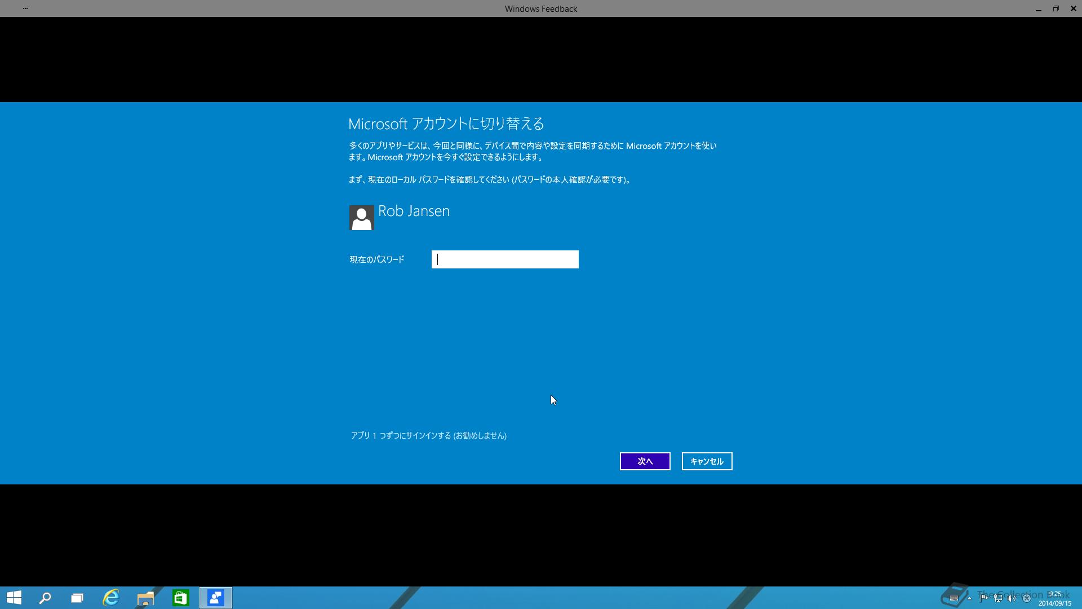Click the Rob Jansen user avatar picture
The width and height of the screenshot is (1082, 609).
[362, 218]
